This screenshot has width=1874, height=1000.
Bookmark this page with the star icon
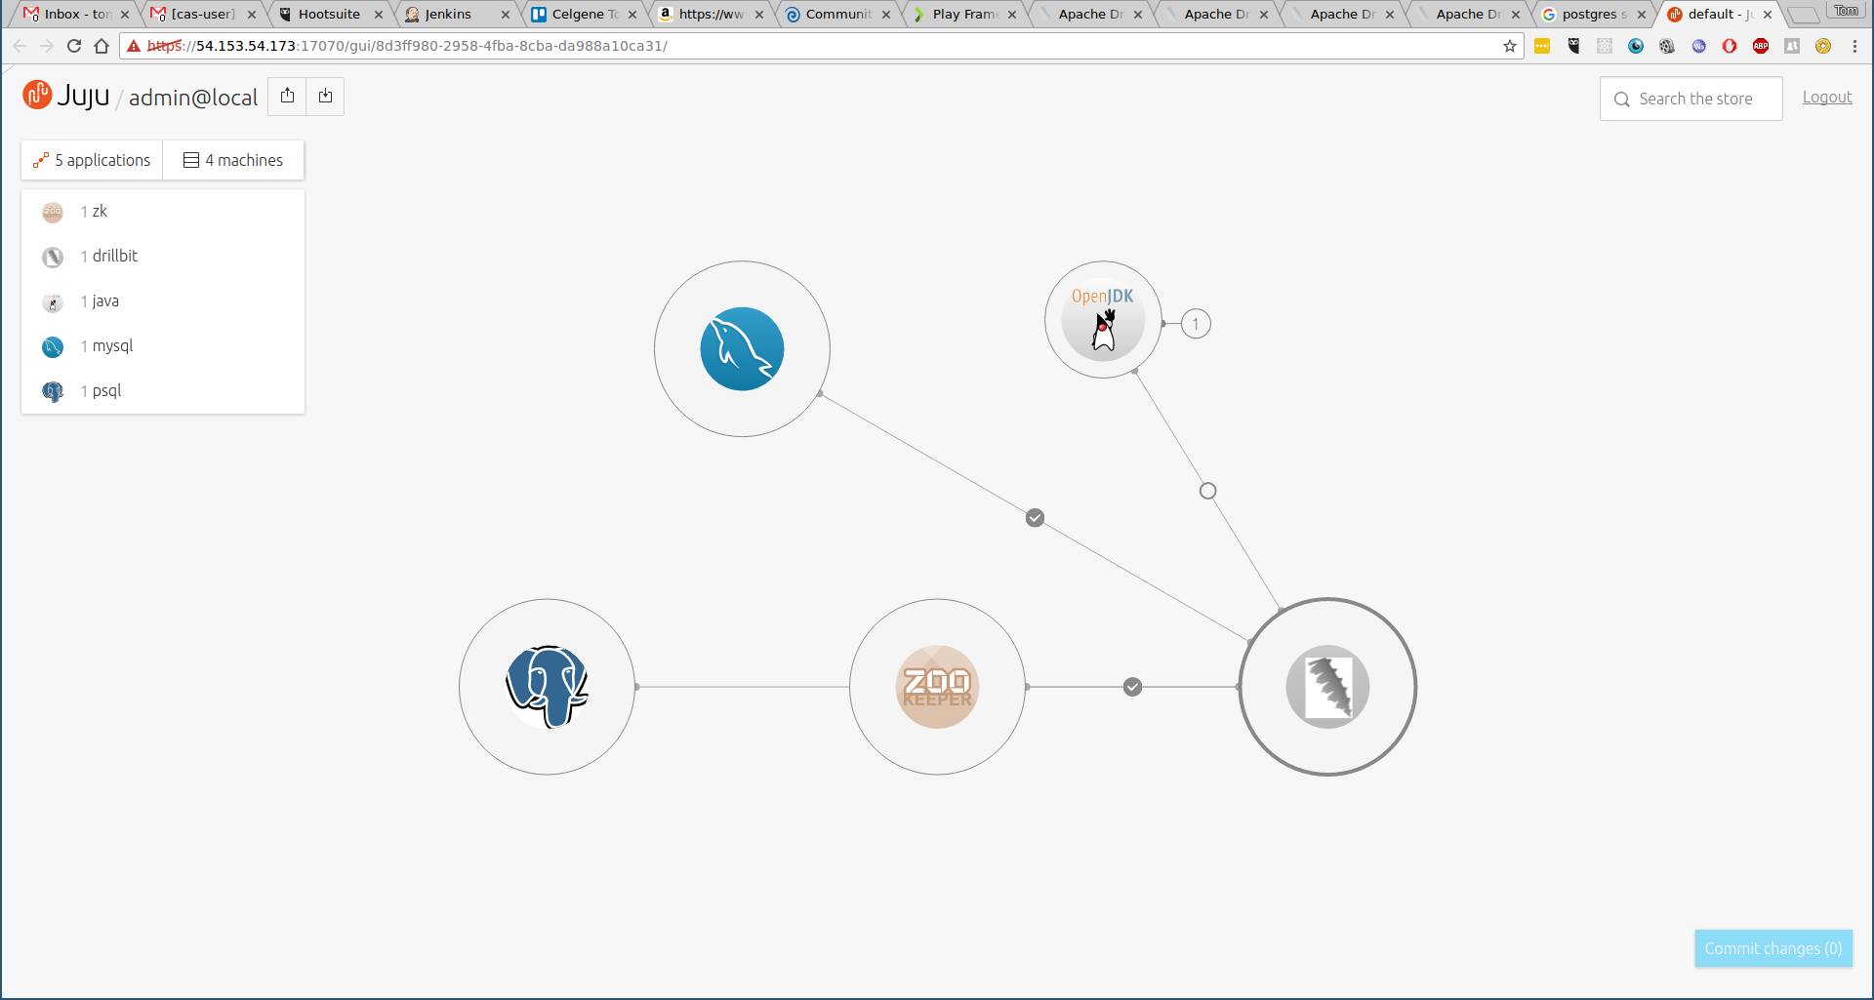(1510, 46)
